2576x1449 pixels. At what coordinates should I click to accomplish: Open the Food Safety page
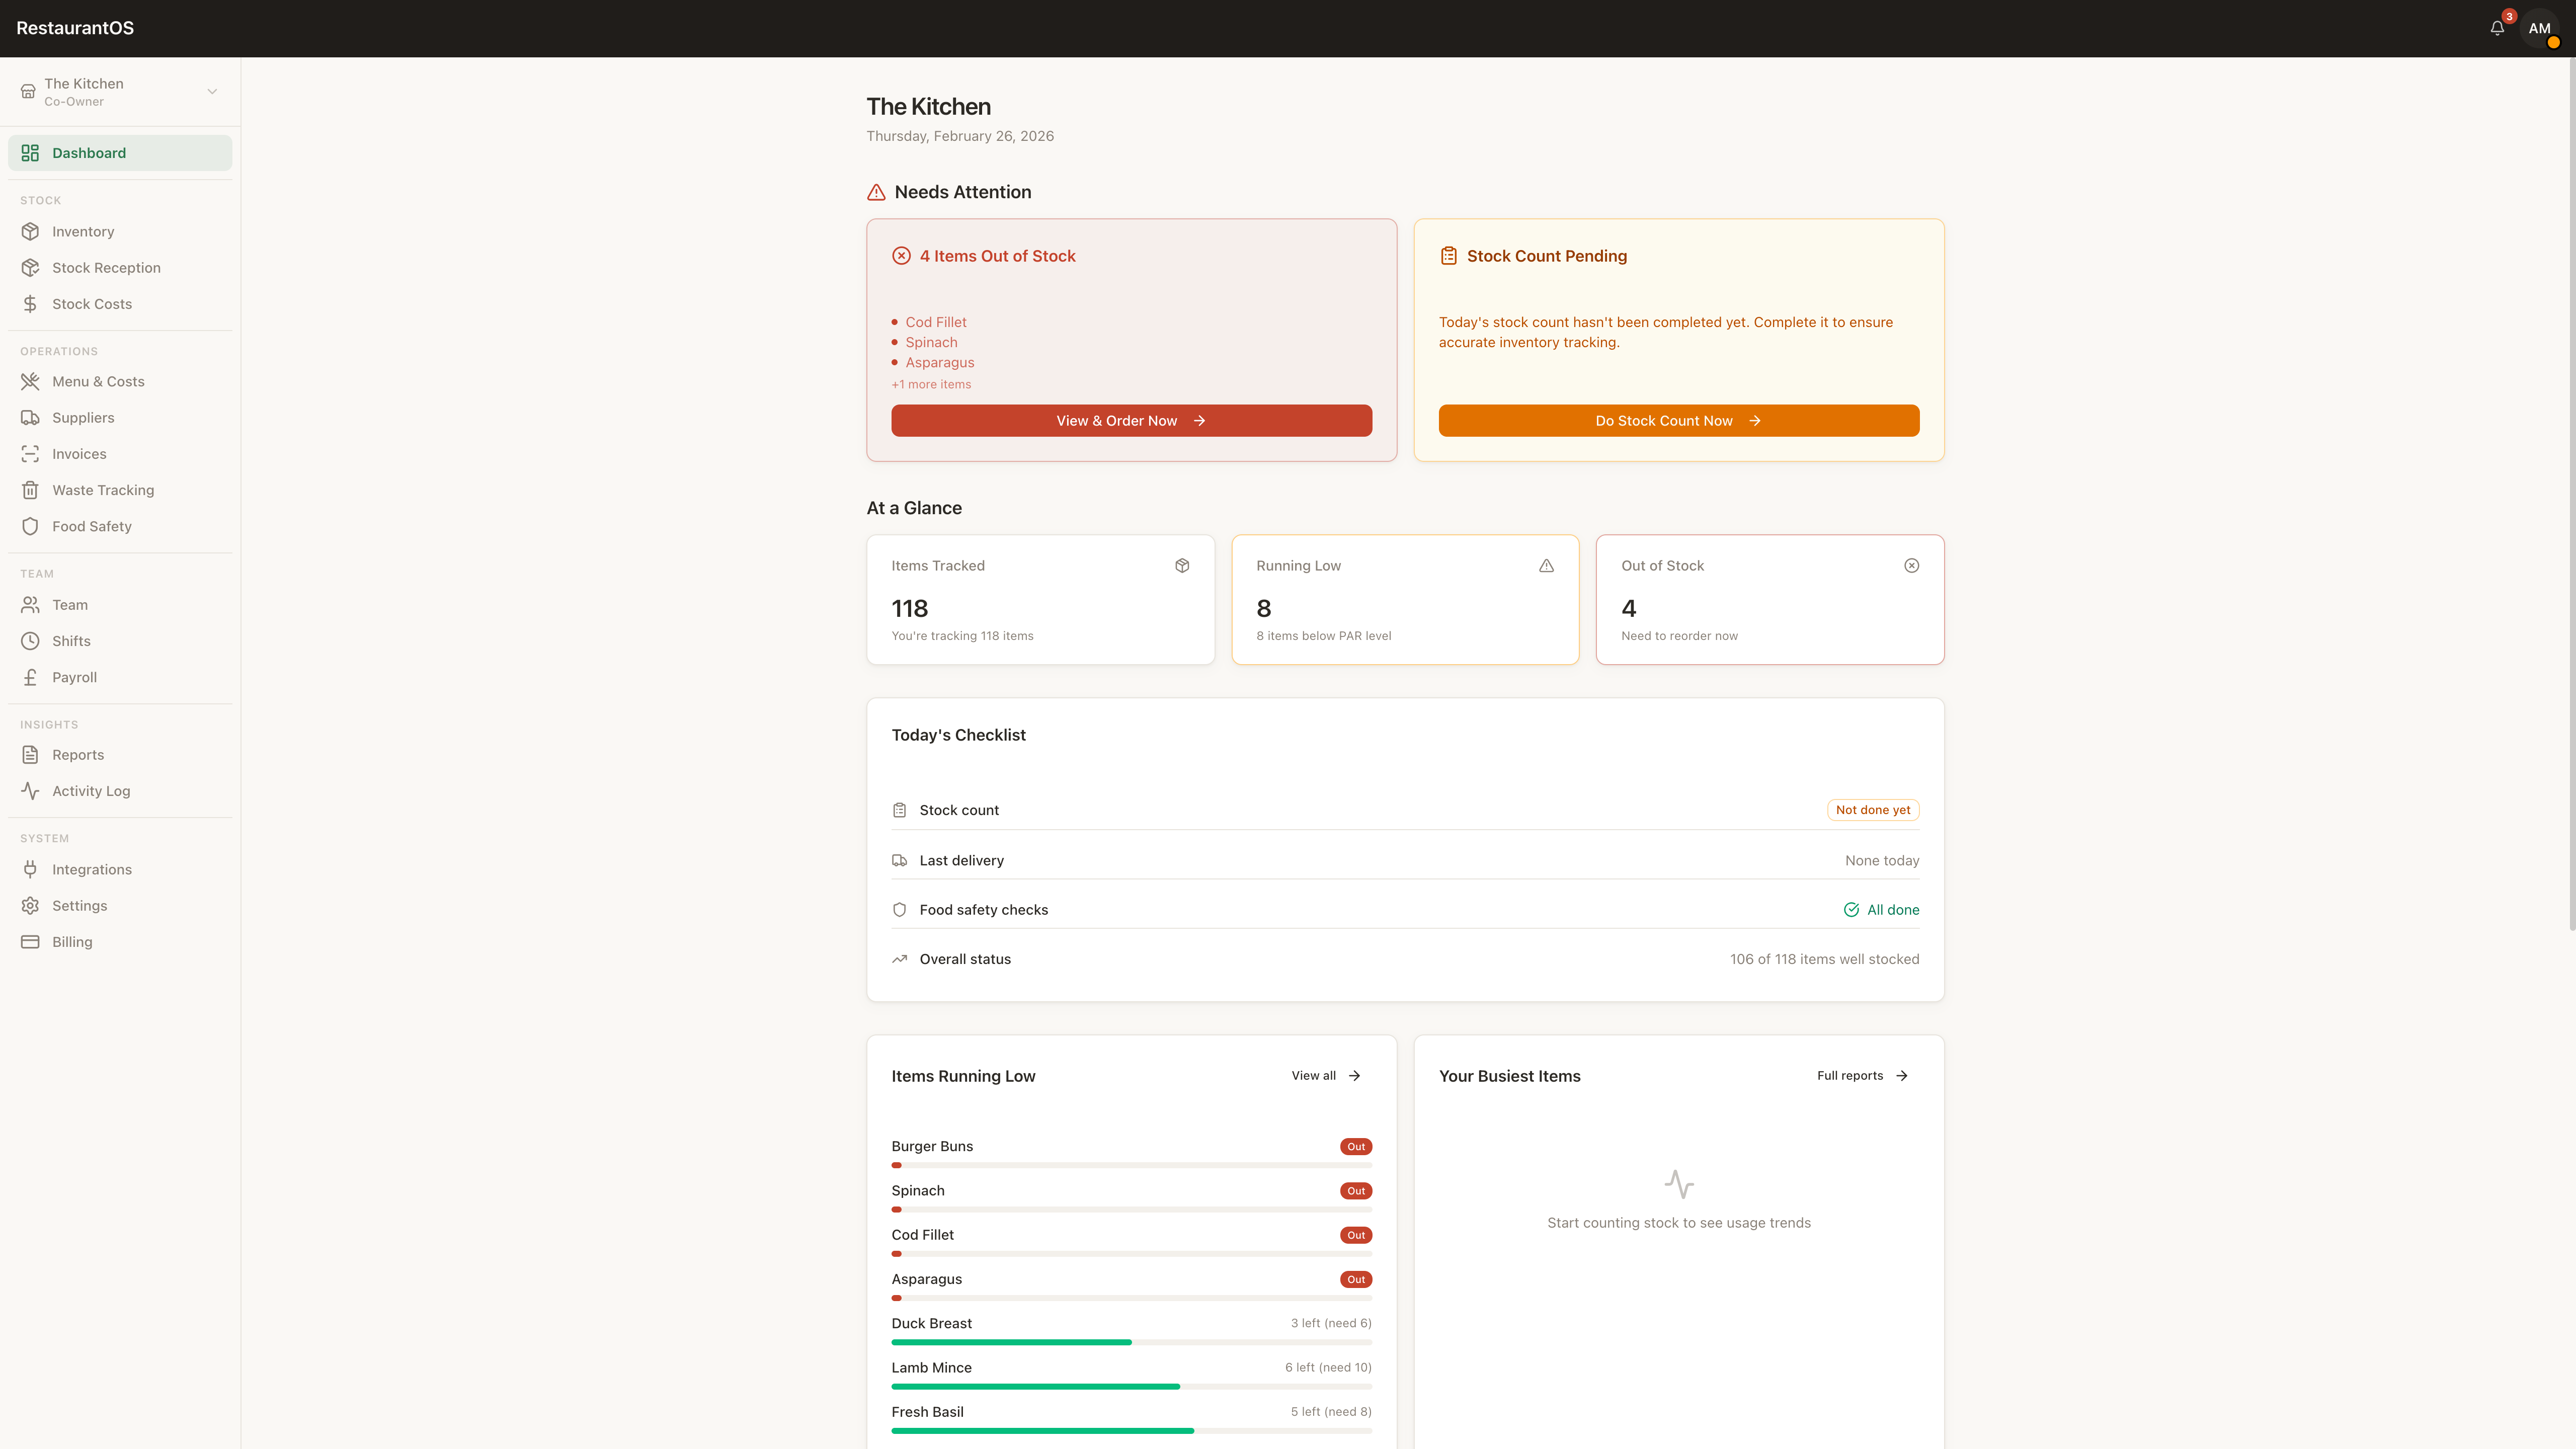tap(120, 526)
